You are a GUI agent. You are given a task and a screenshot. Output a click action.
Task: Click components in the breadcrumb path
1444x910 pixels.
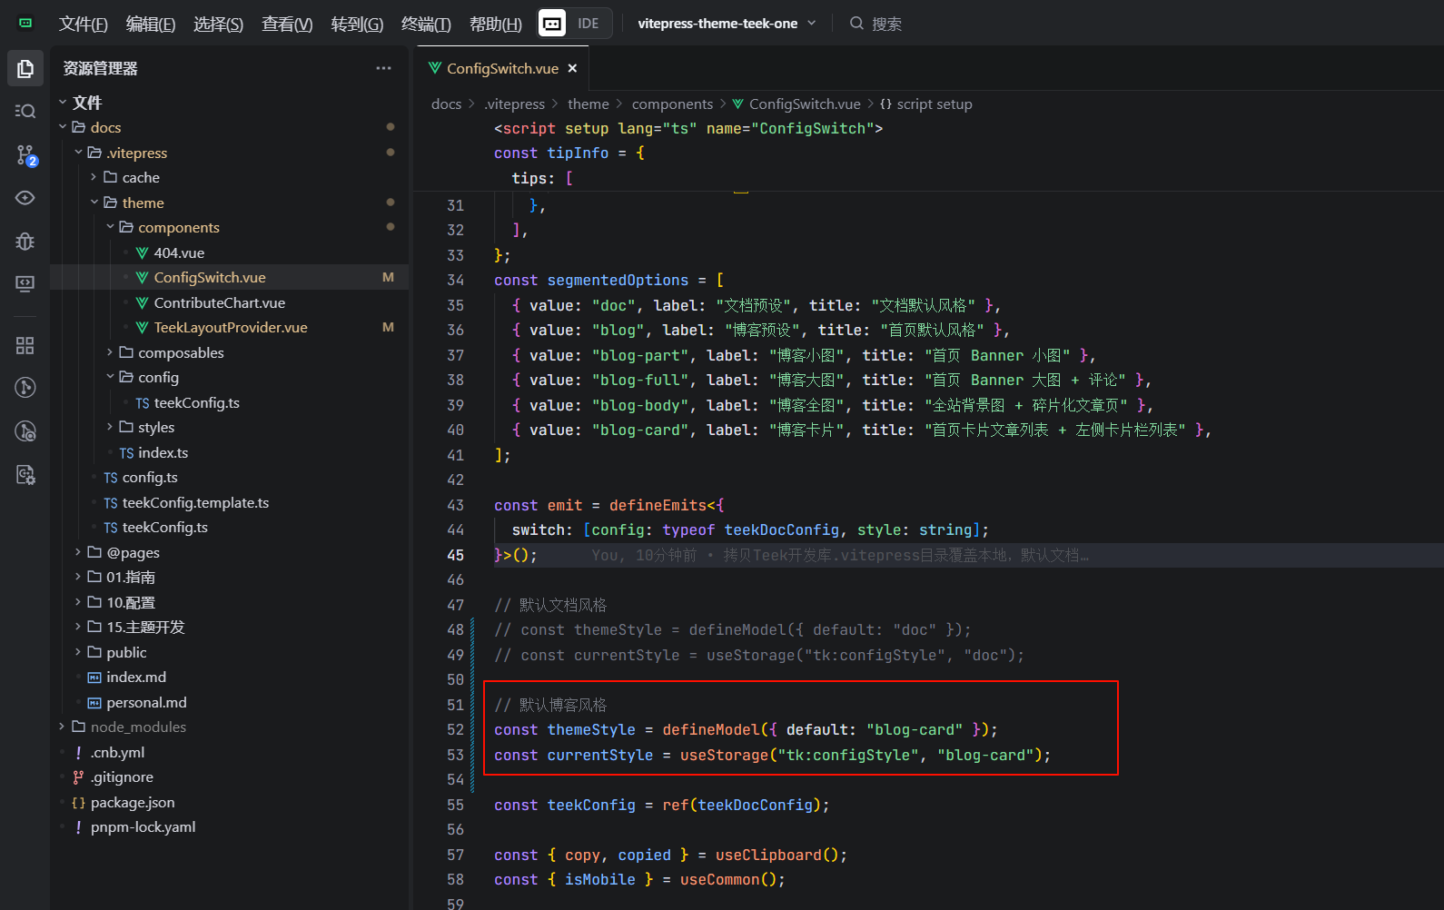pyautogui.click(x=672, y=104)
